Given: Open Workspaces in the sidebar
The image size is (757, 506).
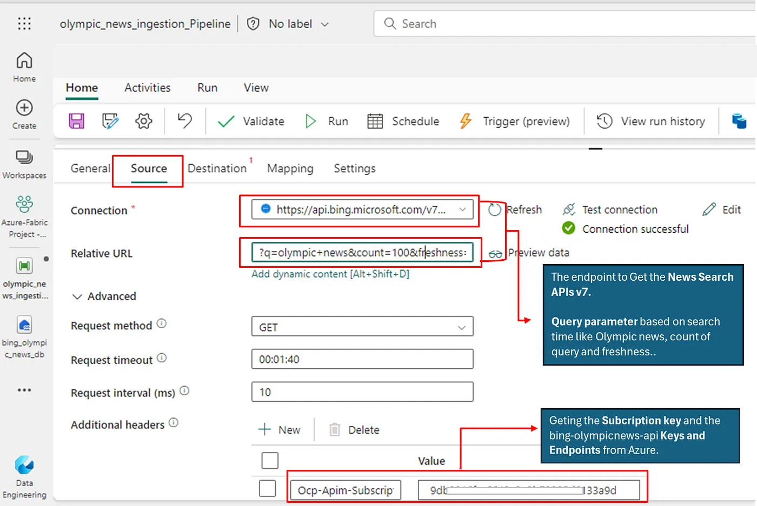Looking at the screenshot, I should point(24,164).
